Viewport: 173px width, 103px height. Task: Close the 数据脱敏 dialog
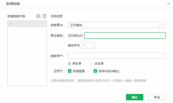point(168,4)
